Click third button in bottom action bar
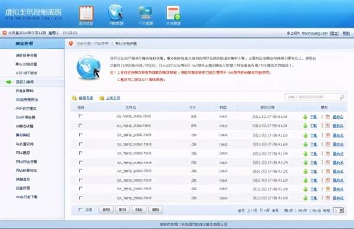The height and width of the screenshot is (229, 354). [139, 210]
